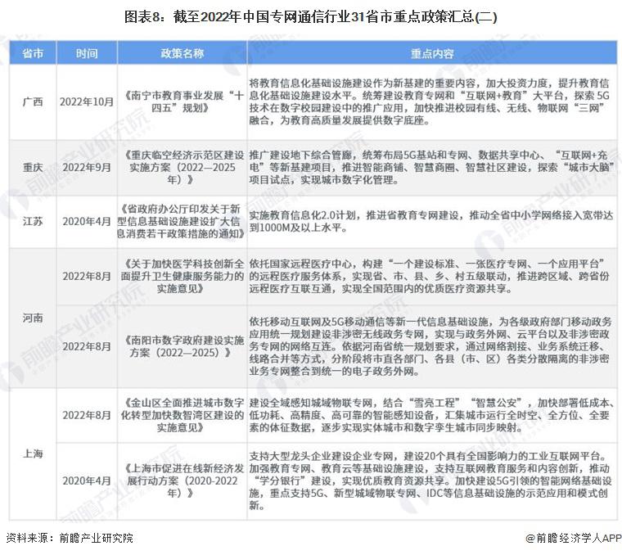Open the 上海市促进在线新经济发展行动方案 policy name
Viewport: 622px width, 555px height.
tap(182, 481)
